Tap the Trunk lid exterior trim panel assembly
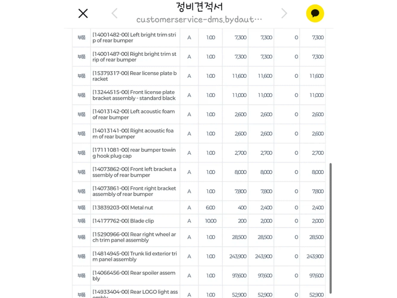This screenshot has width=397, height=298. pyautogui.click(x=135, y=256)
